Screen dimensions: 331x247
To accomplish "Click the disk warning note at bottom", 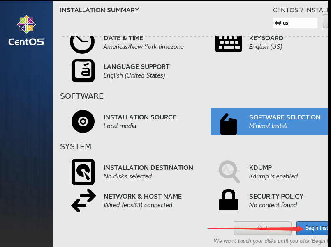I will pos(271,241).
